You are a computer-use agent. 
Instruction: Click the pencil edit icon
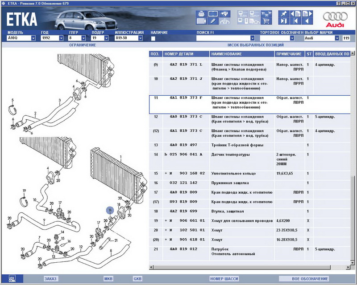[213, 21]
